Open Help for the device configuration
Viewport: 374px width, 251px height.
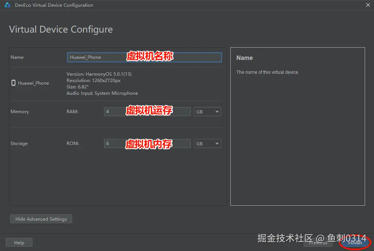(19, 242)
